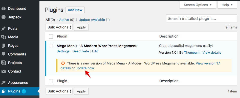Click the Comments speech bubble icon

click(4, 54)
